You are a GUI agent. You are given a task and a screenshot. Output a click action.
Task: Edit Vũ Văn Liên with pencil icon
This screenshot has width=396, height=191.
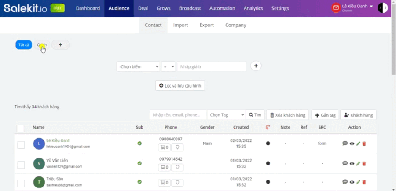pyautogui.click(x=358, y=163)
